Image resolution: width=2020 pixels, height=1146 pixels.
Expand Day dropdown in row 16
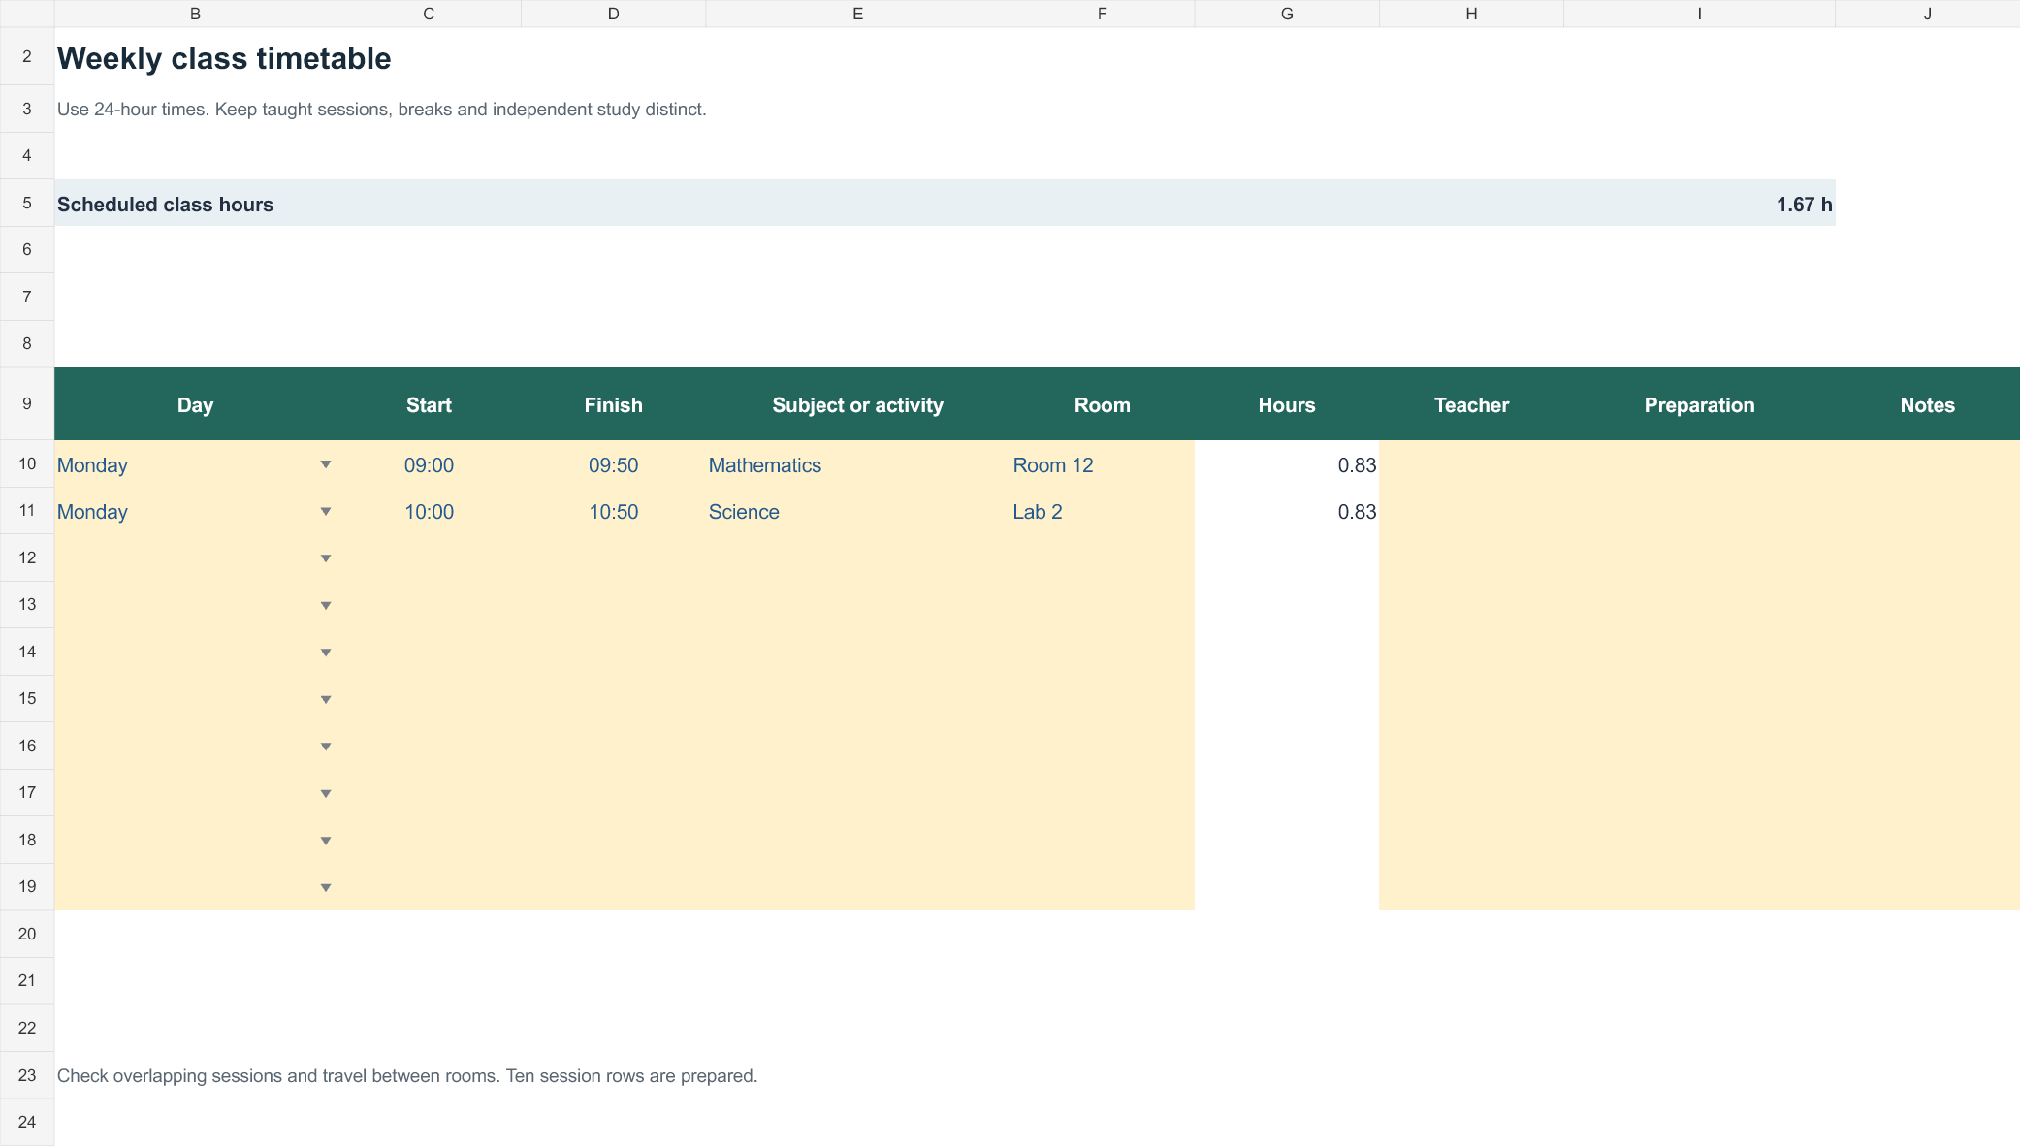click(x=326, y=747)
